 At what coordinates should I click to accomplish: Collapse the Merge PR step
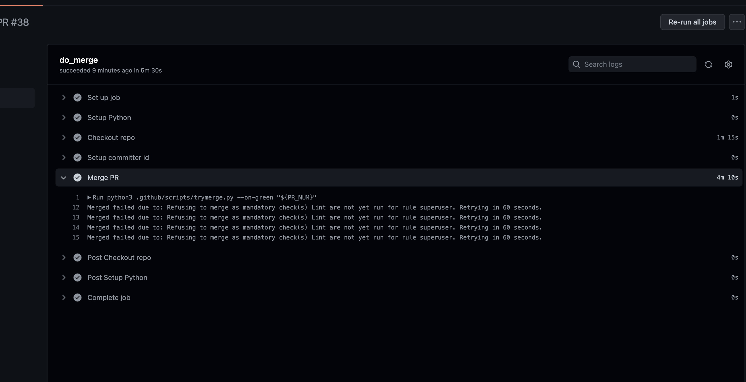click(64, 177)
